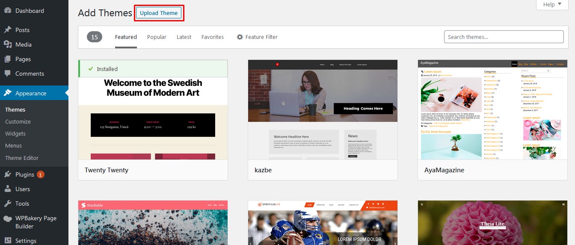
Task: Click the Appearance paintbrush icon
Action: [x=7, y=93]
